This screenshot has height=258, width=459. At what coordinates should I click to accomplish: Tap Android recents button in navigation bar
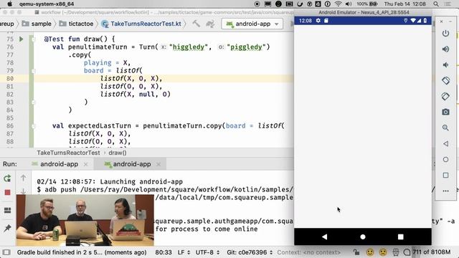(401, 236)
